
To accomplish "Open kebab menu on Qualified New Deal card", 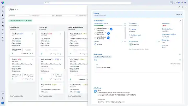I will pyautogui.click(x=32, y=34).
